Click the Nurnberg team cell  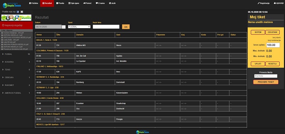point(95,82)
